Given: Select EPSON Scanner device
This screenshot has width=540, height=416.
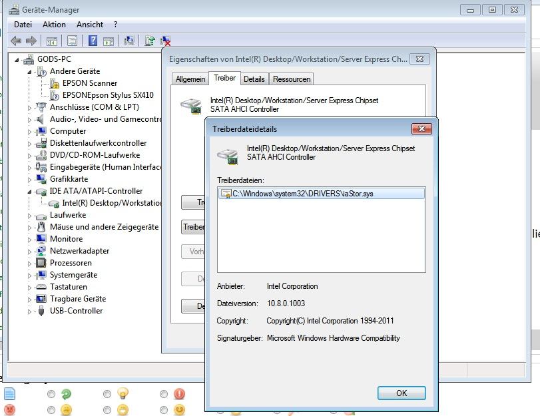Looking at the screenshot, I should tap(89, 83).
